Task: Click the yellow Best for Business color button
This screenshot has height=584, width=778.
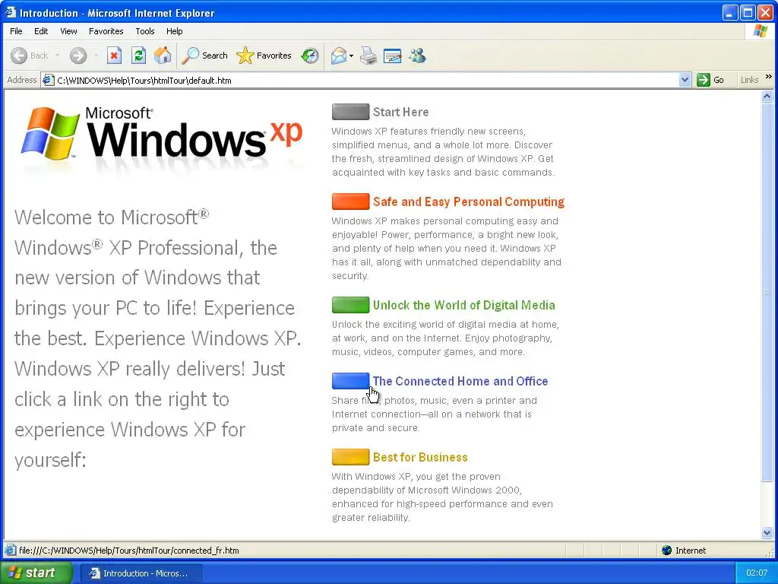Action: click(350, 457)
